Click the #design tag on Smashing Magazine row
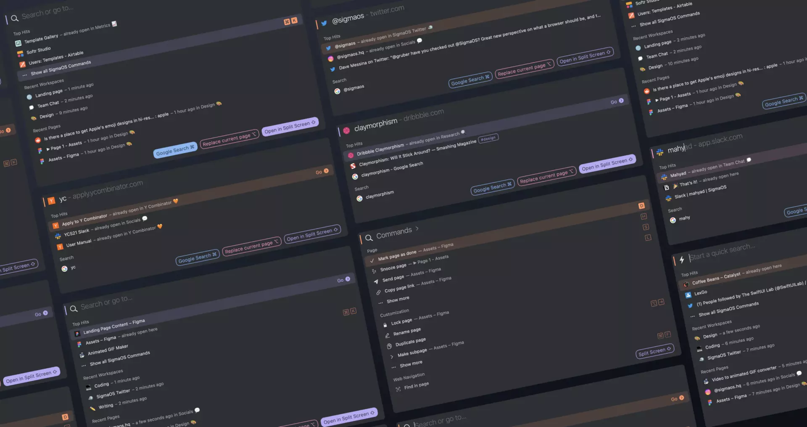Viewport: 807px width, 427px height. [488, 138]
